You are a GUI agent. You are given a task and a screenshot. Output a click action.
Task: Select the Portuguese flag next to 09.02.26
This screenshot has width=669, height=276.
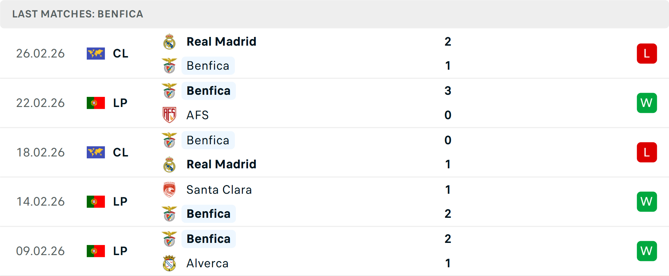pos(96,251)
